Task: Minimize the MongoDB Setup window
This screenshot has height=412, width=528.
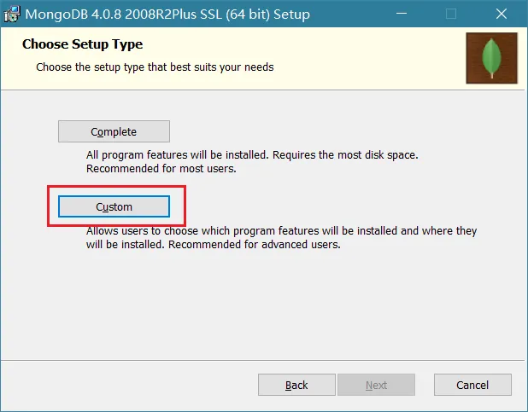Action: (x=402, y=15)
